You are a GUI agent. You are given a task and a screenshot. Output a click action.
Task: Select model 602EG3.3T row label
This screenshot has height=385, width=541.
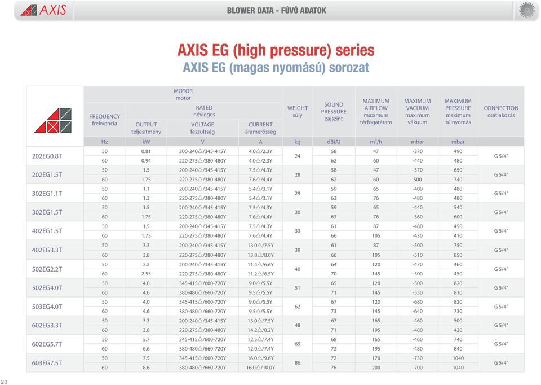[47, 325]
